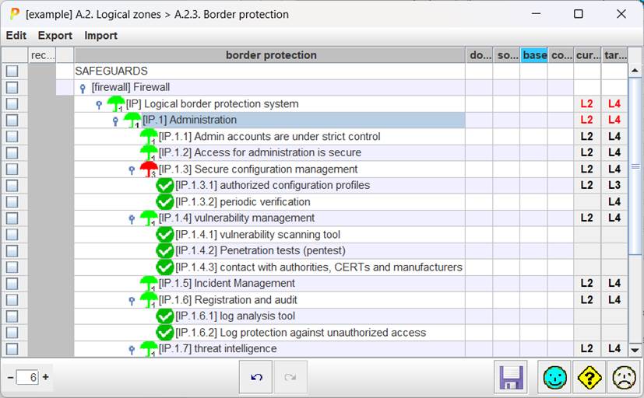Open the Import menu
The height and width of the screenshot is (398, 644).
coord(101,36)
